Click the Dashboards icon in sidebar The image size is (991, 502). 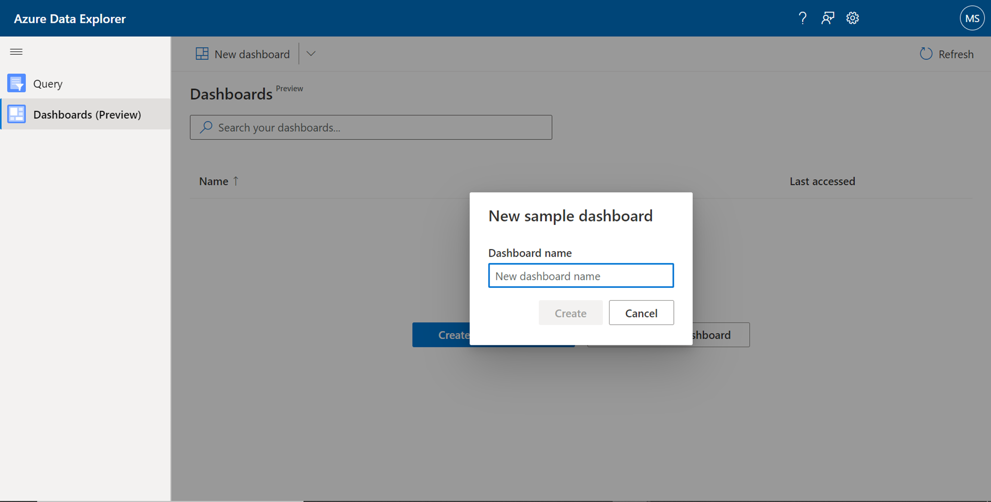coord(17,114)
